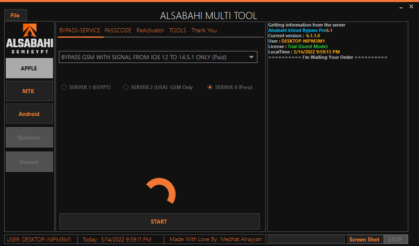Click the 'Current version : 6.1.1.0' line

point(294,36)
